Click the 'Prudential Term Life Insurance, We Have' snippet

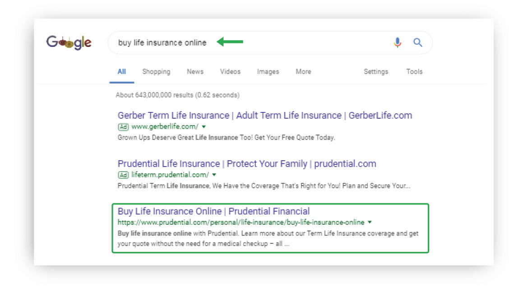264,186
